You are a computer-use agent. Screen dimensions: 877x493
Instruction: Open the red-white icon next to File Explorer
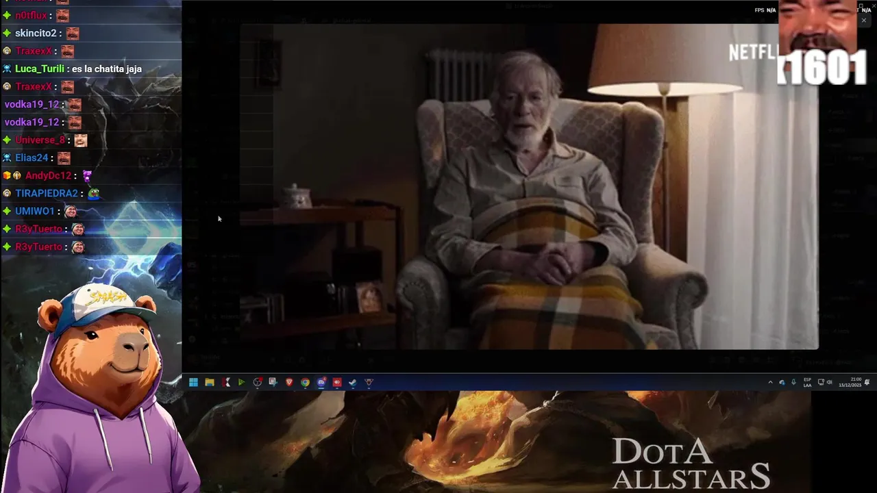(226, 382)
